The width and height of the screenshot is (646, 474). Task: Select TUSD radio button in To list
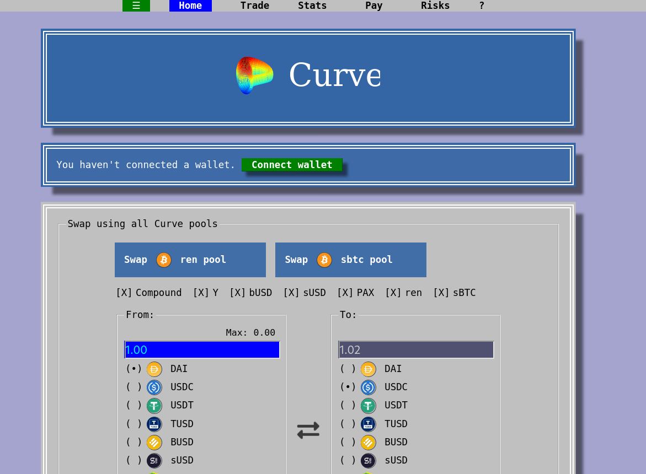click(x=348, y=424)
